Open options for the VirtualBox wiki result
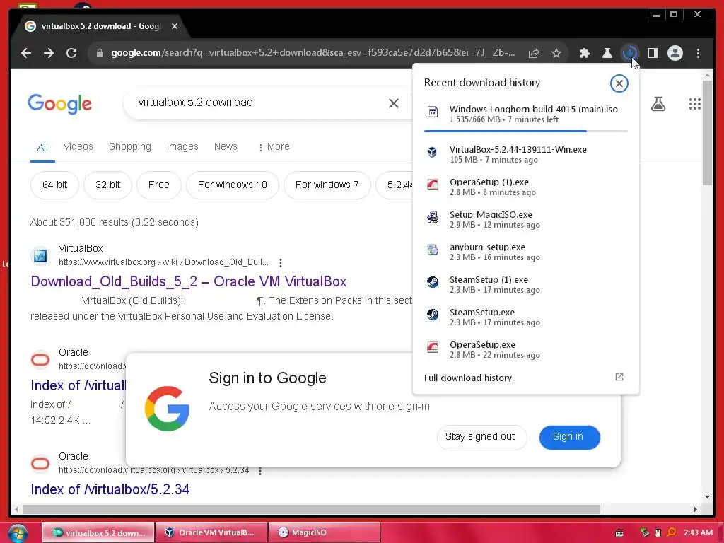724x543 pixels. 280,263
